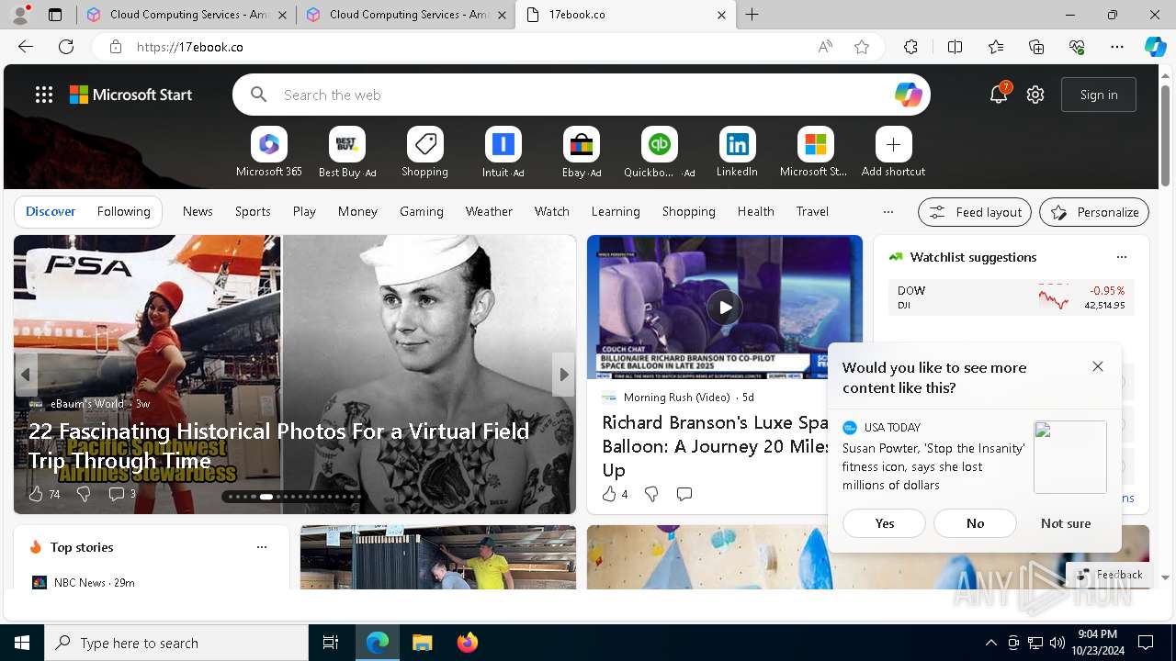Launch Firefox from taskbar
1176x661 pixels.
pyautogui.click(x=468, y=643)
